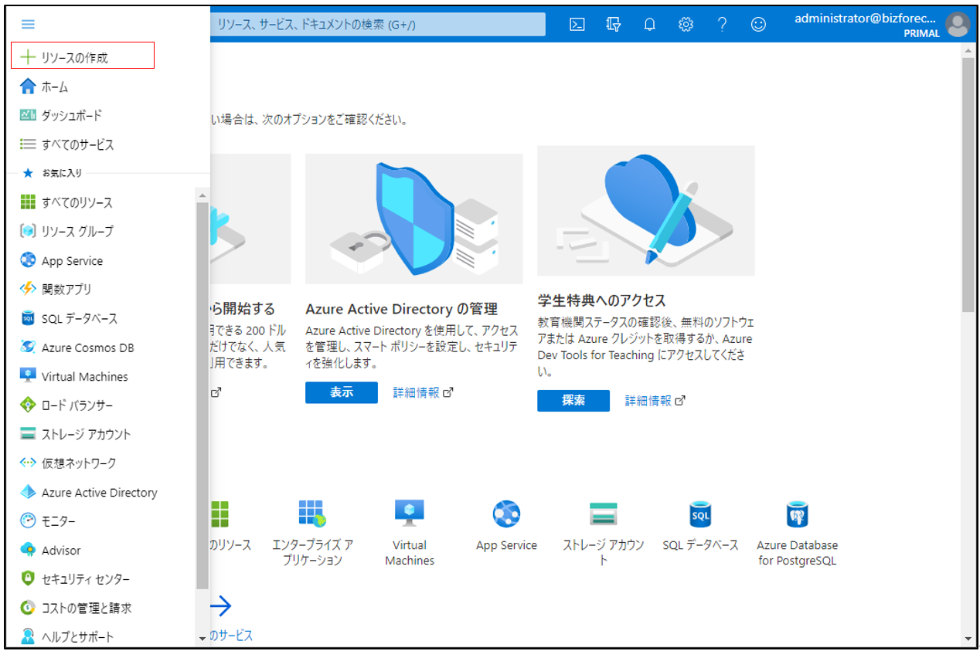Viewport: 980px width, 651px height.
Task: Collapse the hamburger navigation menu
Action: click(x=28, y=25)
